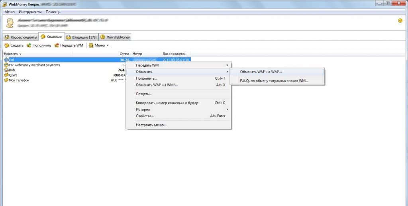The height and width of the screenshot is (206, 408).
Task: Click the WebMoney Keeper title bar icon
Action: (x=5, y=4)
